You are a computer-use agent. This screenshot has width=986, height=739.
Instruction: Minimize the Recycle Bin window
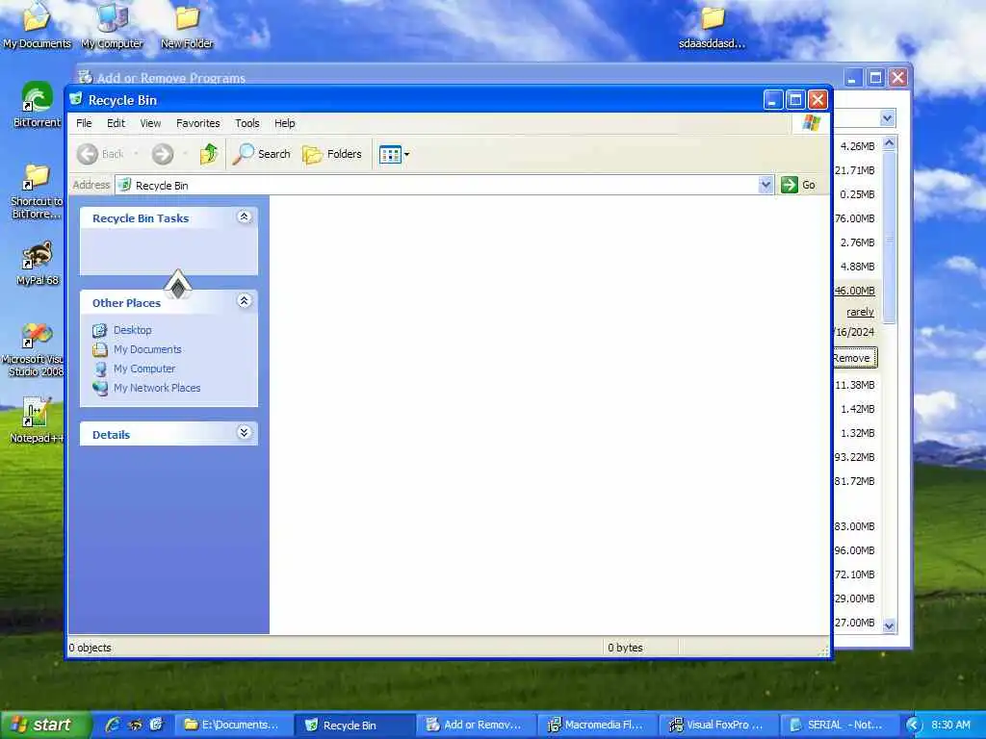773,99
